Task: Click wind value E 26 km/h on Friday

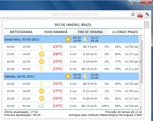Action: click(90, 54)
